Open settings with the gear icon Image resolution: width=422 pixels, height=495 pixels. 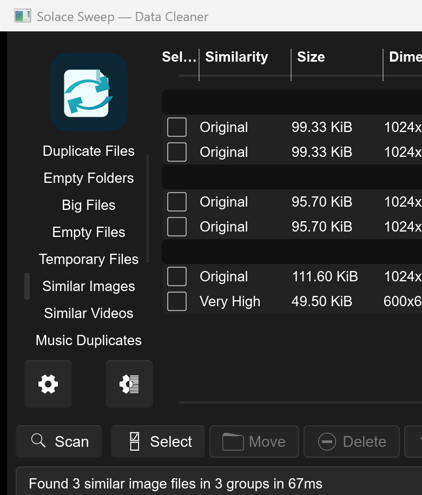(48, 384)
